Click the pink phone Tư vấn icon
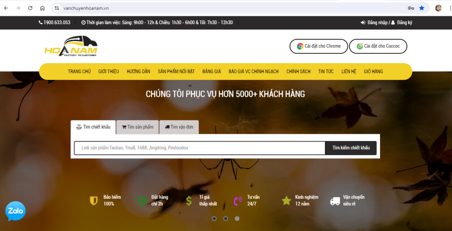The image size is (452, 231). point(237,201)
